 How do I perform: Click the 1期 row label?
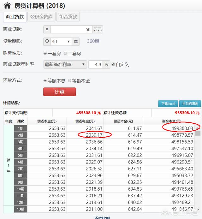[x=21, y=128]
